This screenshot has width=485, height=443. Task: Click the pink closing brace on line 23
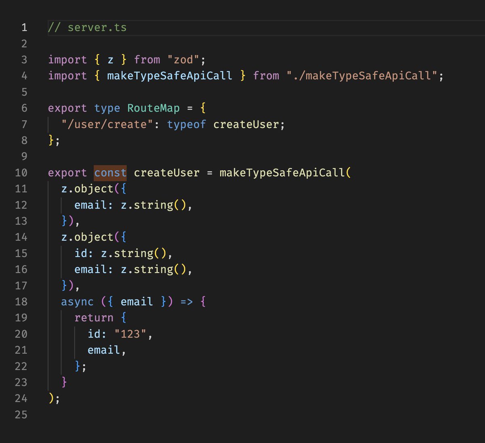coord(64,382)
